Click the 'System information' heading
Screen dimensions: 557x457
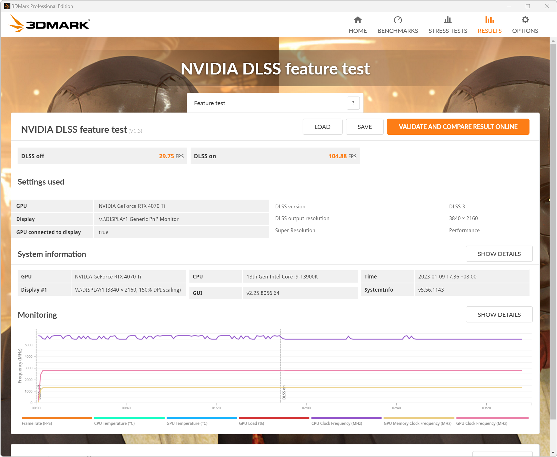click(52, 254)
